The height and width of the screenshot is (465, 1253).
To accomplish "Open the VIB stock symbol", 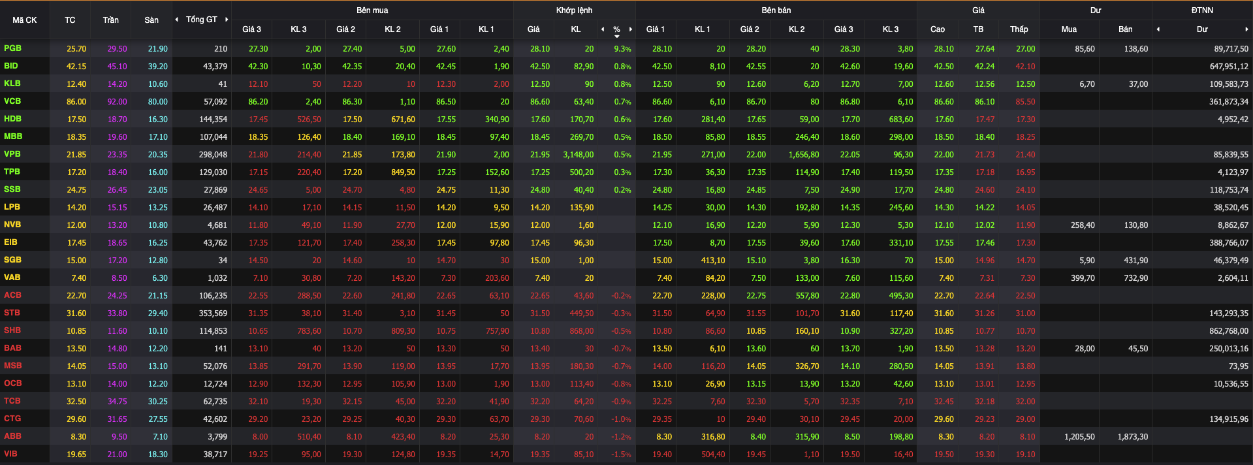I will (x=10, y=454).
